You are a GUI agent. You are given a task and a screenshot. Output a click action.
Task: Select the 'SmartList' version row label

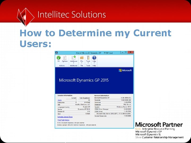98,102
